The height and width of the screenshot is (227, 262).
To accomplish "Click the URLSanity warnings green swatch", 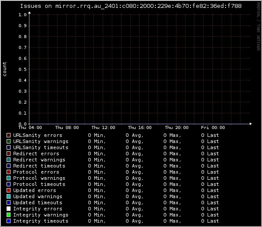I will (x=8, y=141).
